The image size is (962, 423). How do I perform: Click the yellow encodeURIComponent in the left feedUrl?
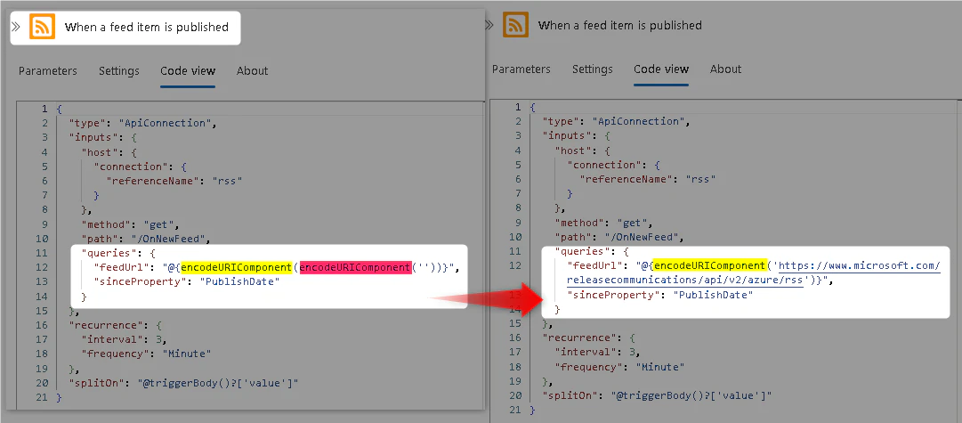236,267
